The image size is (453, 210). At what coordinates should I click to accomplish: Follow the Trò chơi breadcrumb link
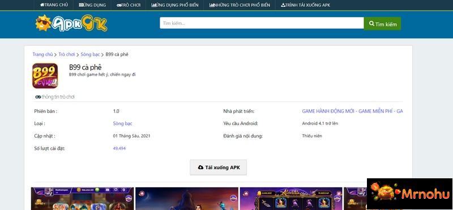pos(66,54)
